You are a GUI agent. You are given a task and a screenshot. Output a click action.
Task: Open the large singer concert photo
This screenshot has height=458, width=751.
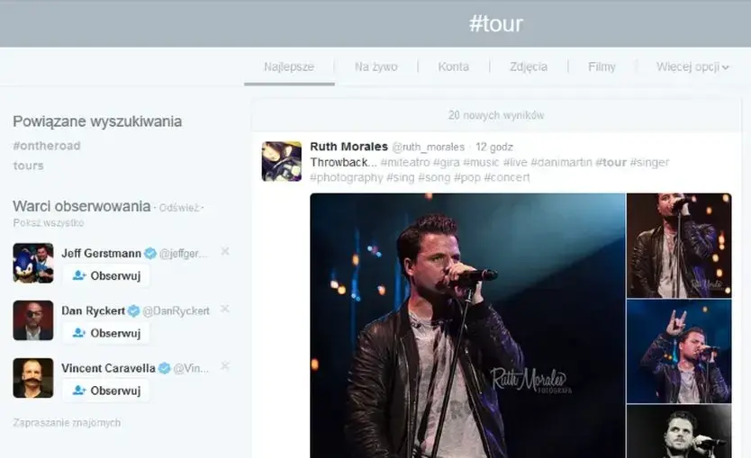[466, 324]
